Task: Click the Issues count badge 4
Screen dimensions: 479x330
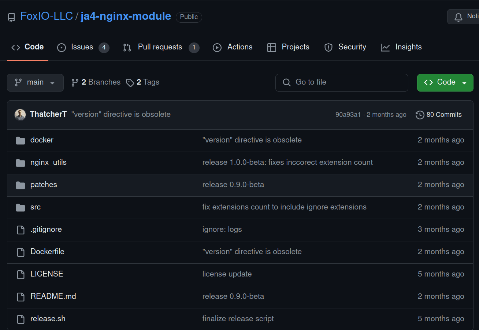Action: [x=104, y=48]
